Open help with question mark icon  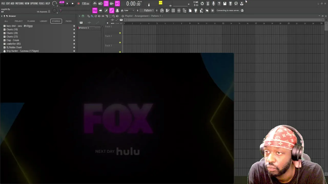click(x=219, y=3)
